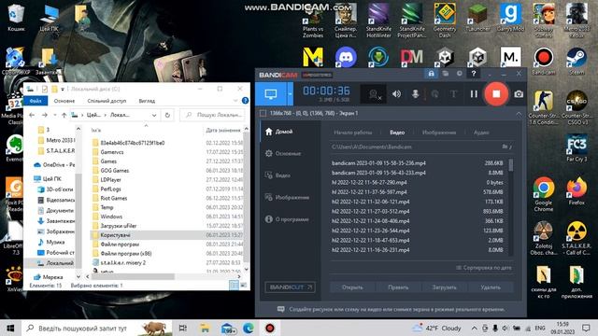Select the Riot Games folder

[114, 198]
